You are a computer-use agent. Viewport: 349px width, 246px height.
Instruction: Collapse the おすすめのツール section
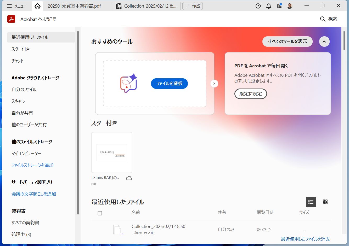[324, 42]
